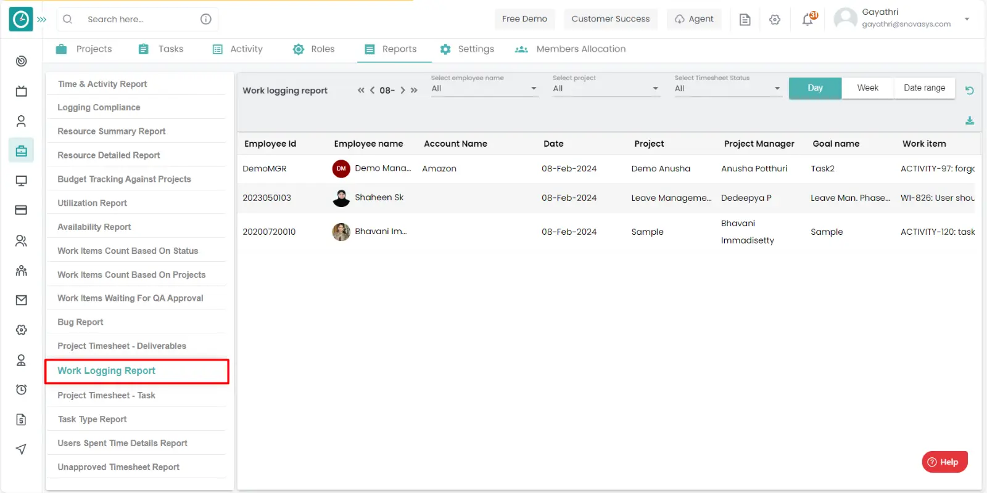Click the credit card icon in sidebar
Viewport: 987px width, 493px height.
(x=21, y=210)
